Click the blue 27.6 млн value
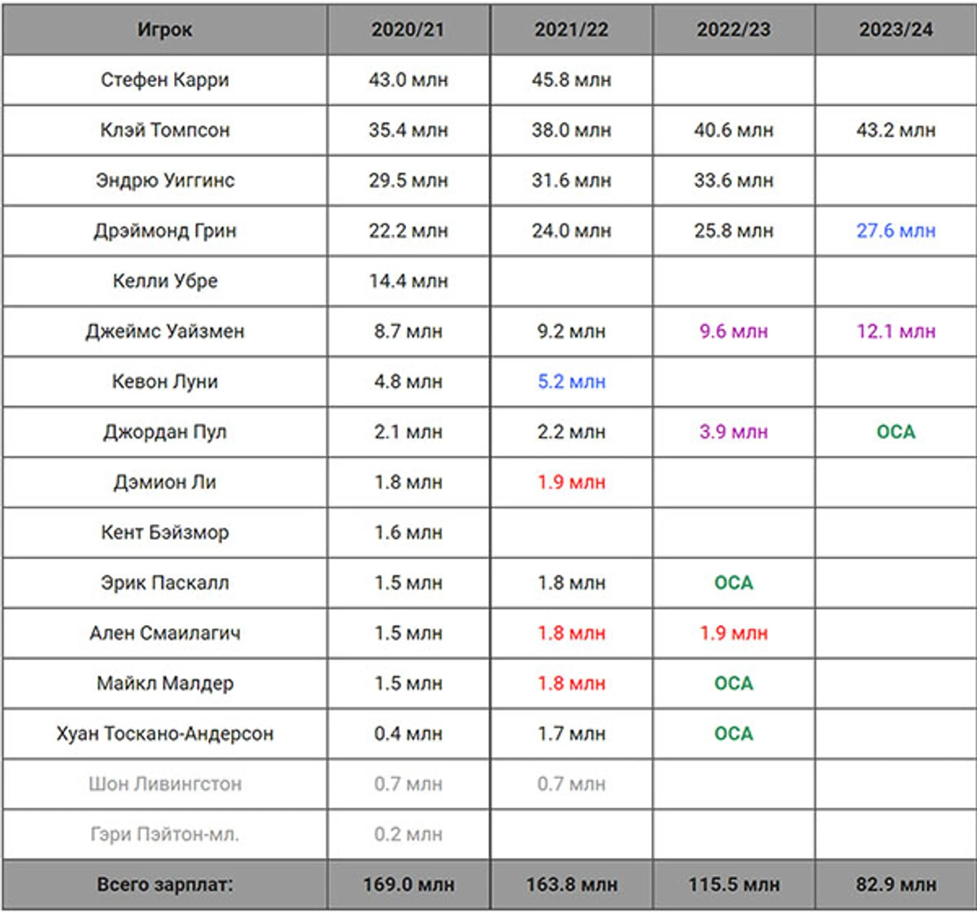 click(x=896, y=231)
